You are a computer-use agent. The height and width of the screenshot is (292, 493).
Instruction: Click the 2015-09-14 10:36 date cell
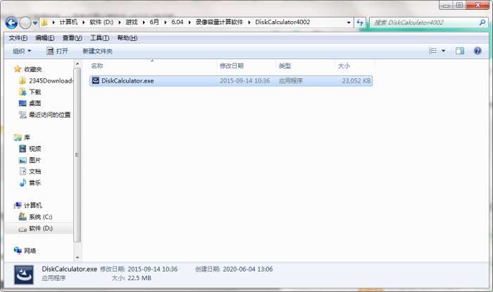click(x=244, y=80)
